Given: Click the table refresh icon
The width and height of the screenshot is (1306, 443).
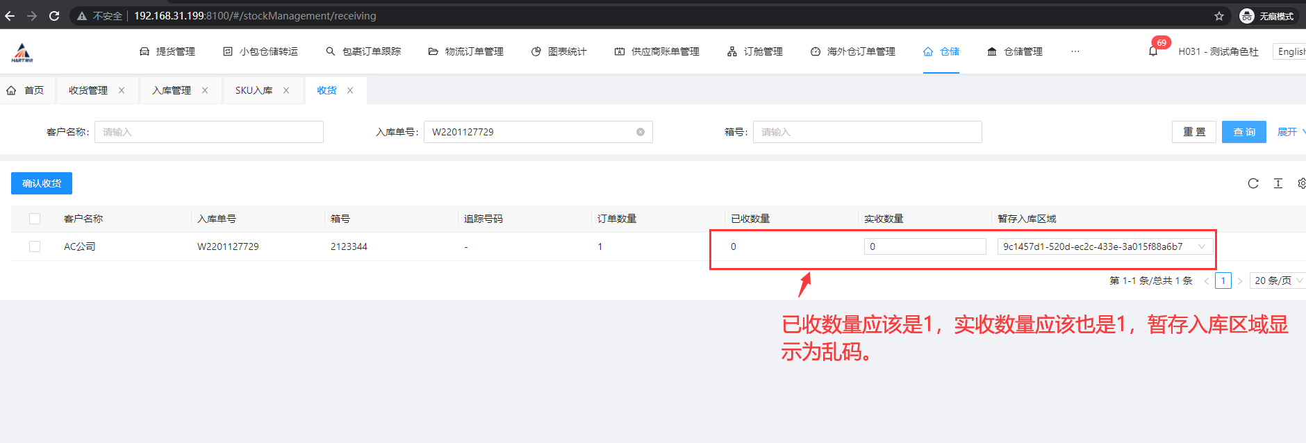Looking at the screenshot, I should (x=1253, y=183).
